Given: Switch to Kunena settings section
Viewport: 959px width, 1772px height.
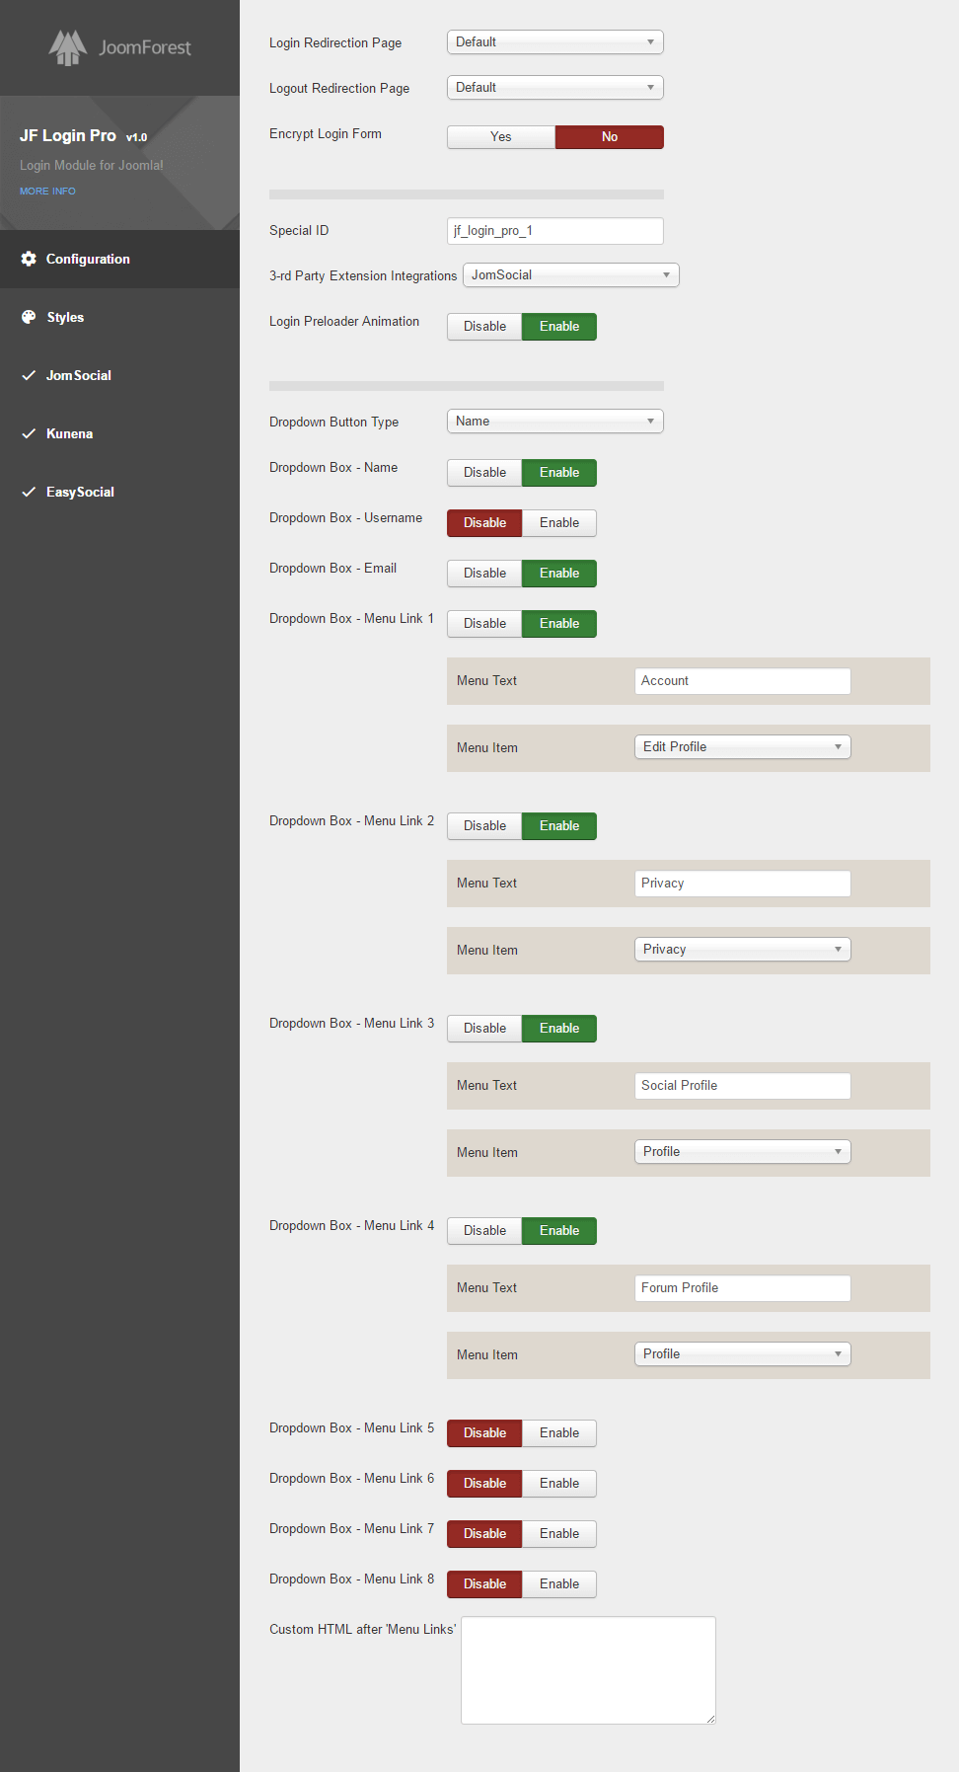Looking at the screenshot, I should click(69, 433).
